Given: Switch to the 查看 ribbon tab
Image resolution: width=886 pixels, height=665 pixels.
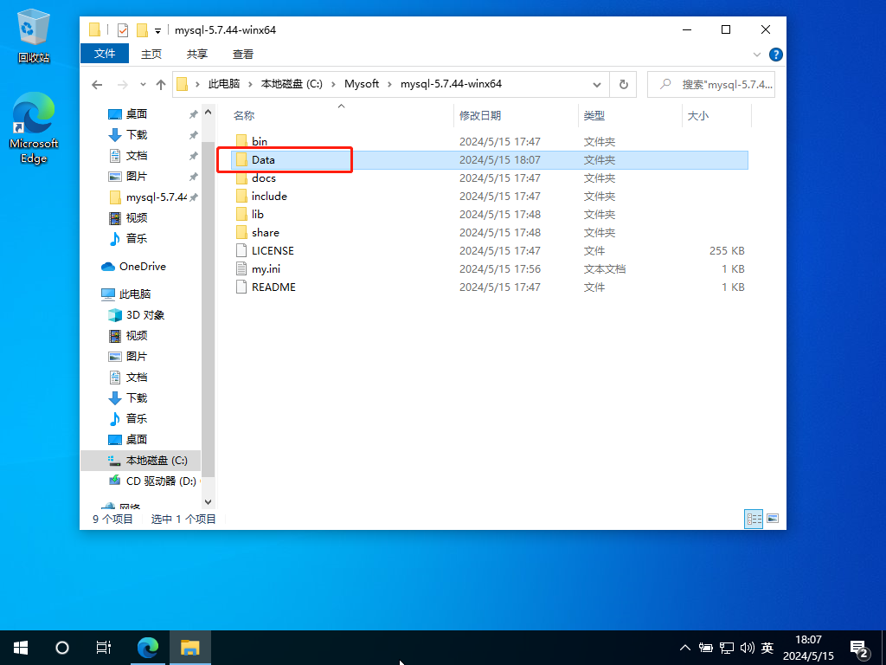Looking at the screenshot, I should [243, 54].
